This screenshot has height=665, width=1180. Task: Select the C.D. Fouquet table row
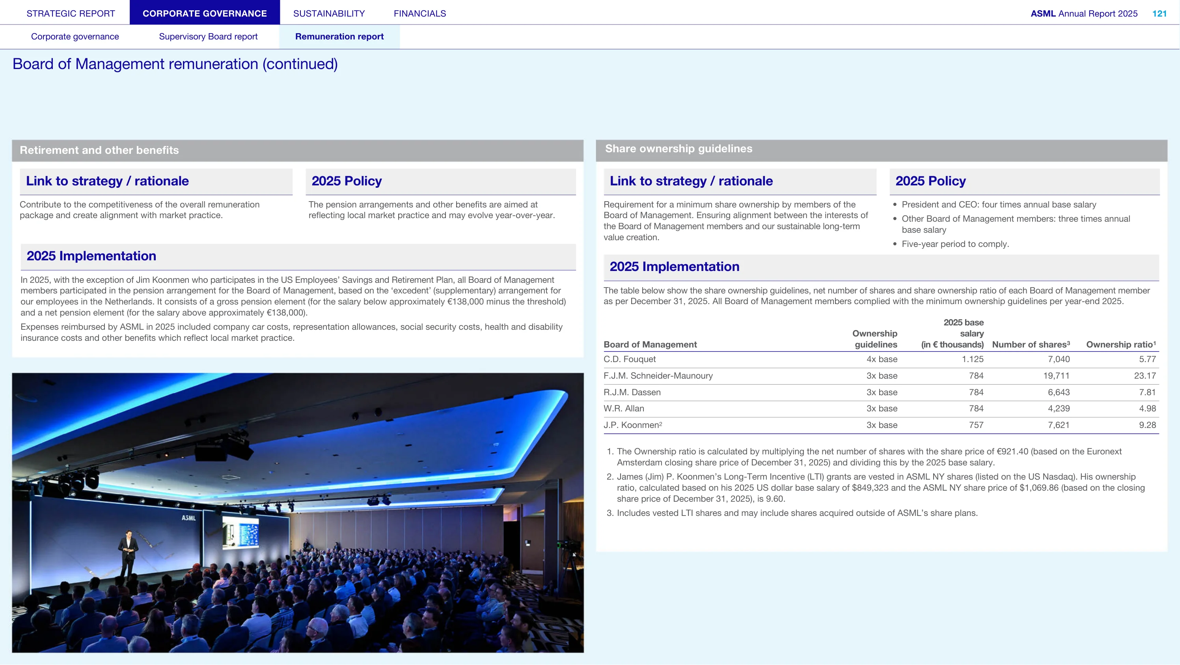(881, 359)
